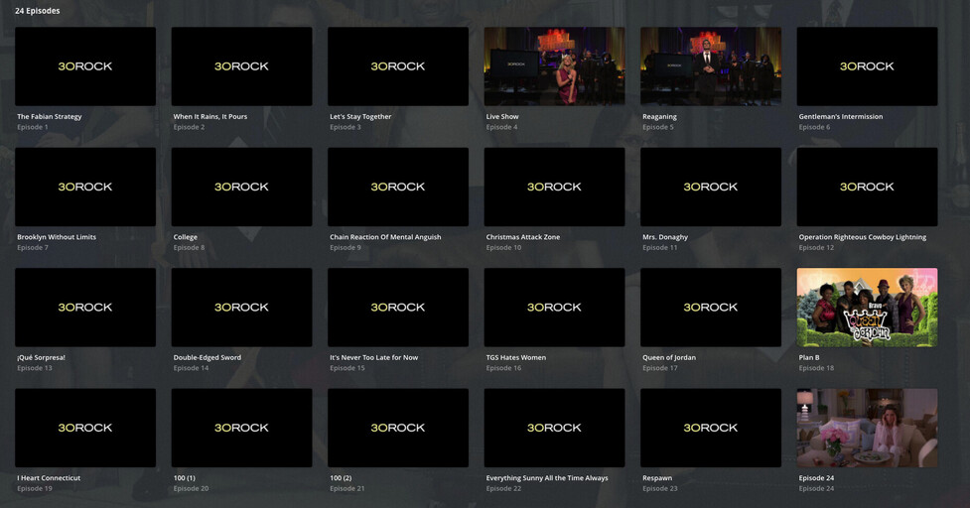This screenshot has width=970, height=508.
Task: Click the title text Reaganing
Action: 659,117
